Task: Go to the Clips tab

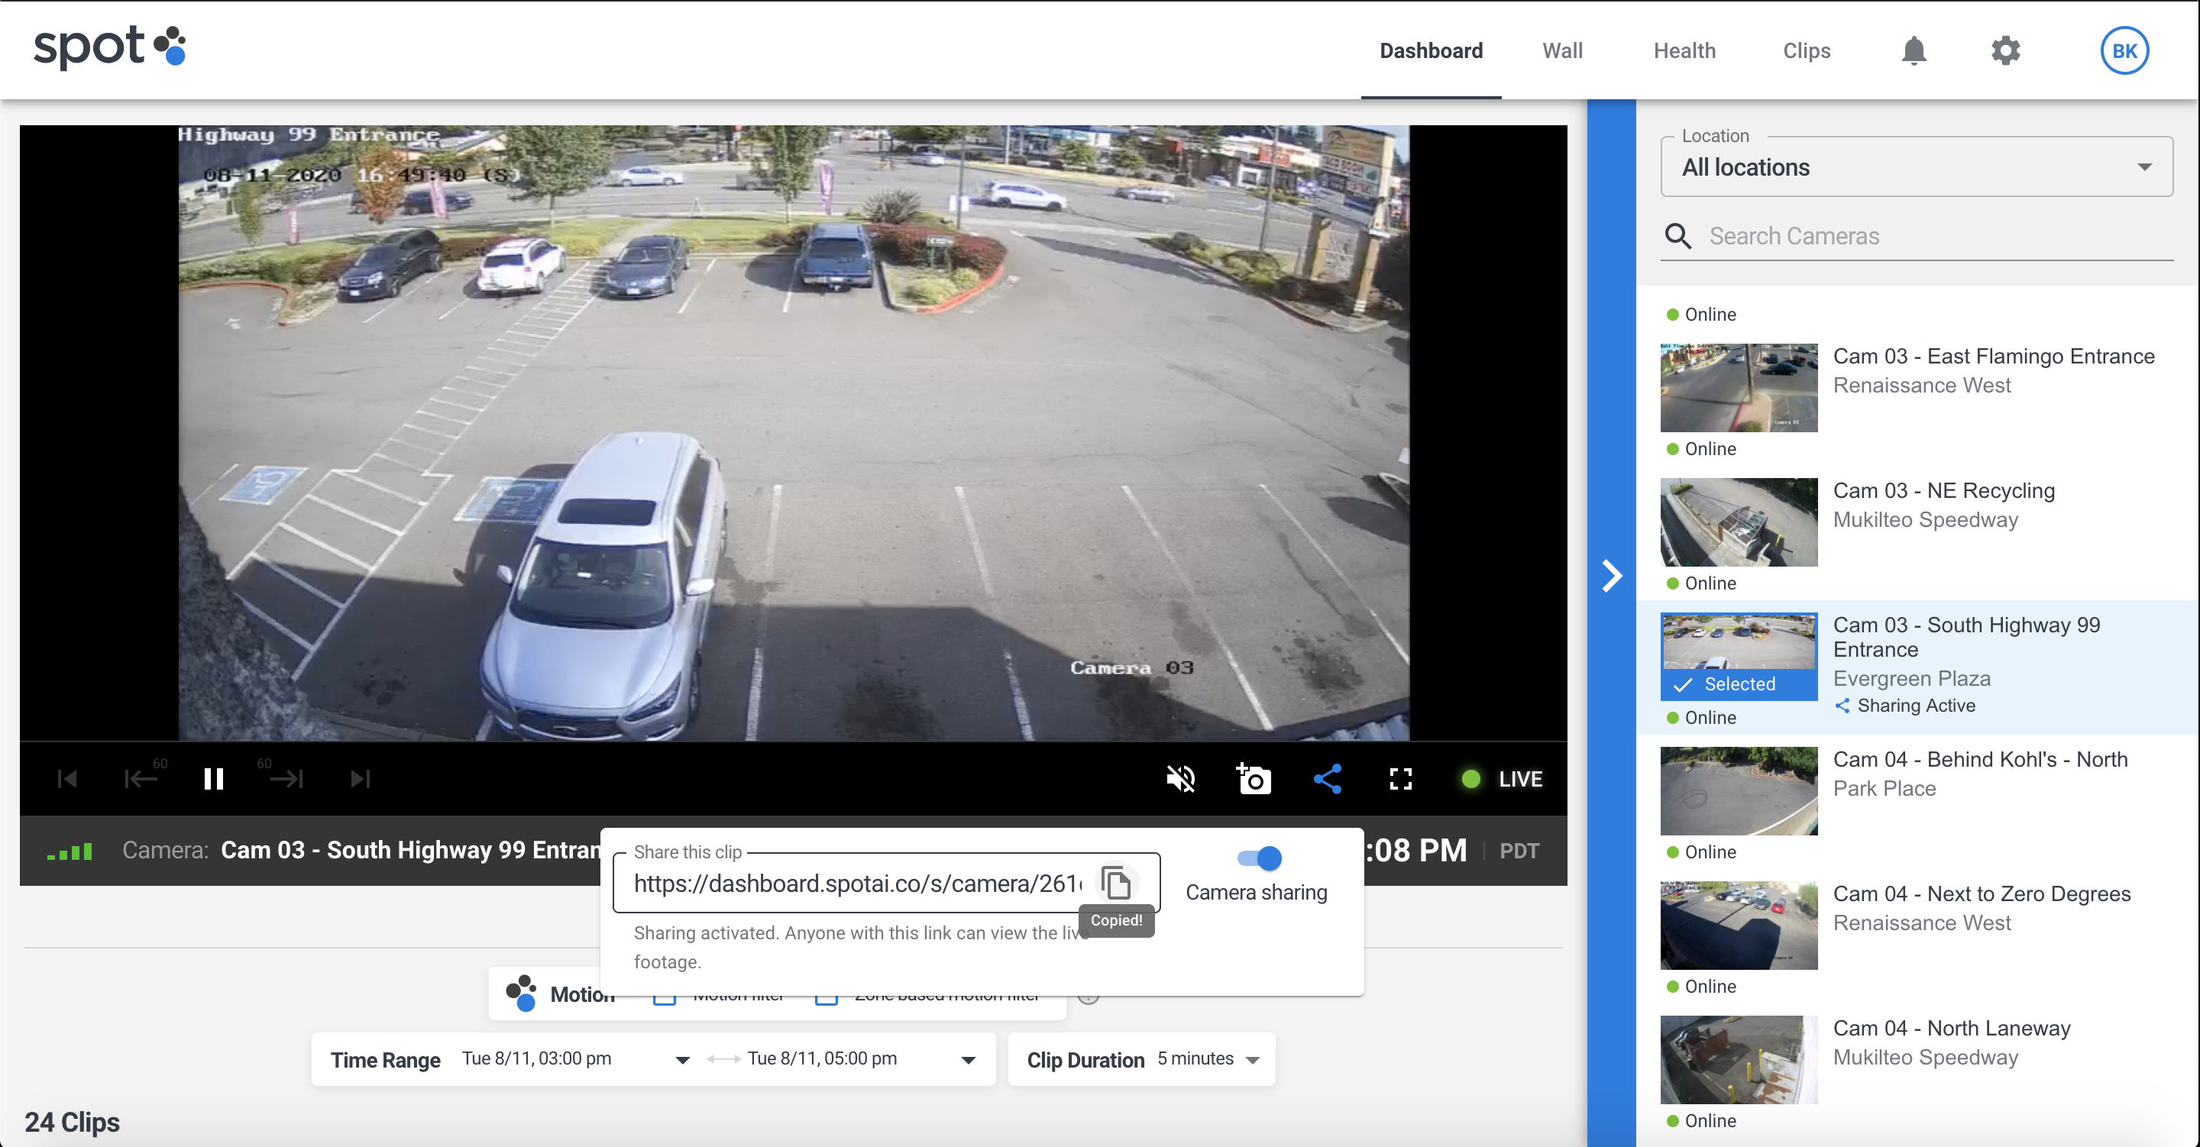Action: (1807, 50)
